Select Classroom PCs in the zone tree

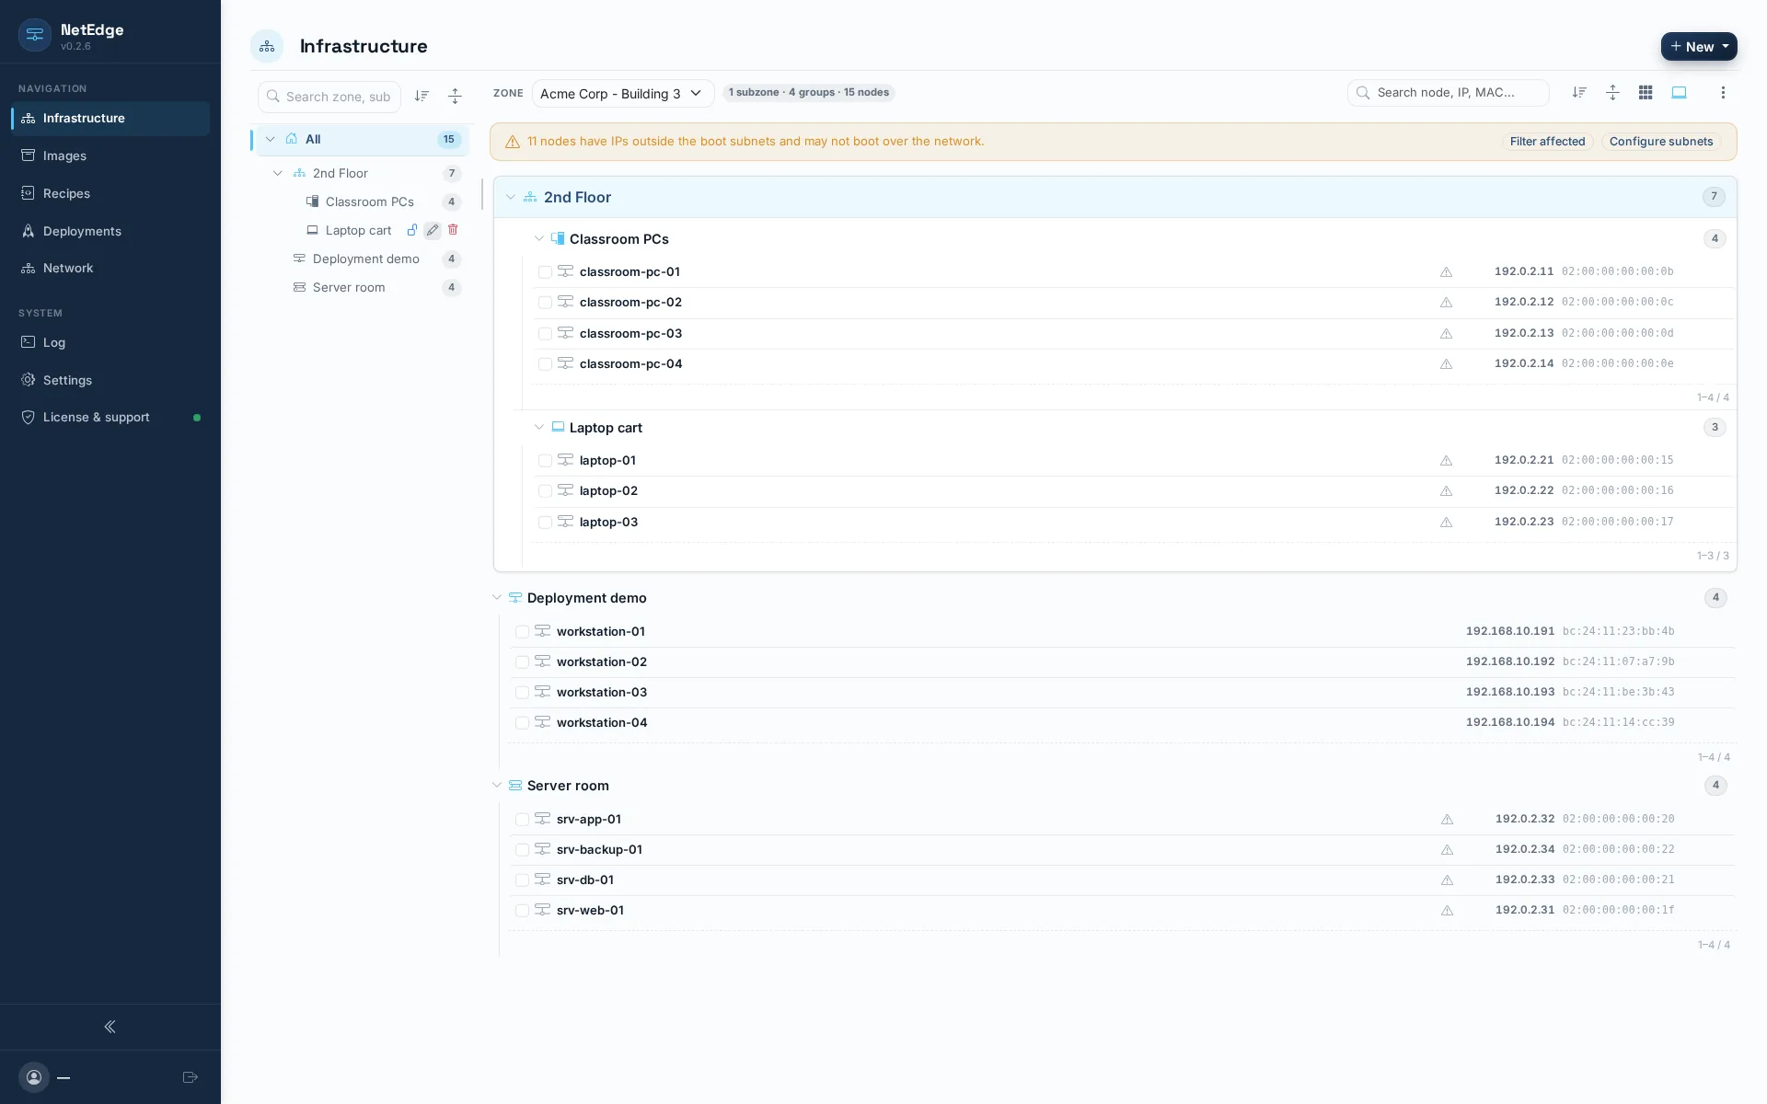tap(370, 201)
